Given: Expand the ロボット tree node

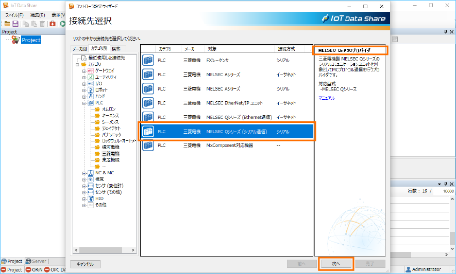Looking at the screenshot, I should (x=84, y=90).
